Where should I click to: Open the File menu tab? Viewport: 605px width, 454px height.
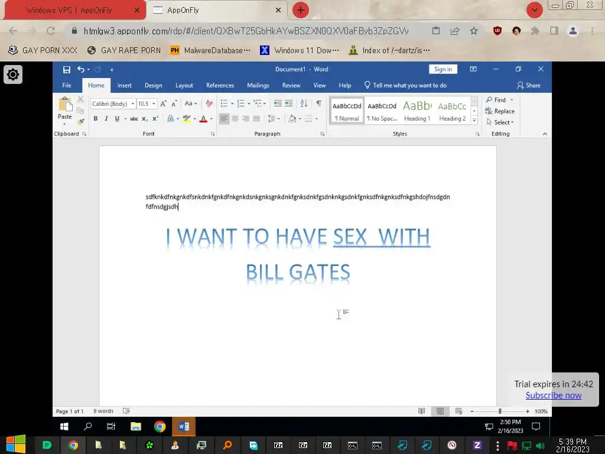click(67, 85)
